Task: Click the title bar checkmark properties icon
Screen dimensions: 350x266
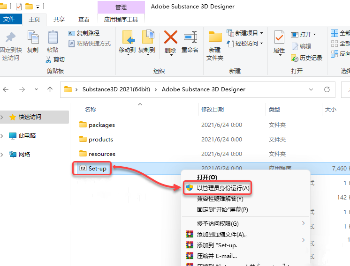Action: 19,7
